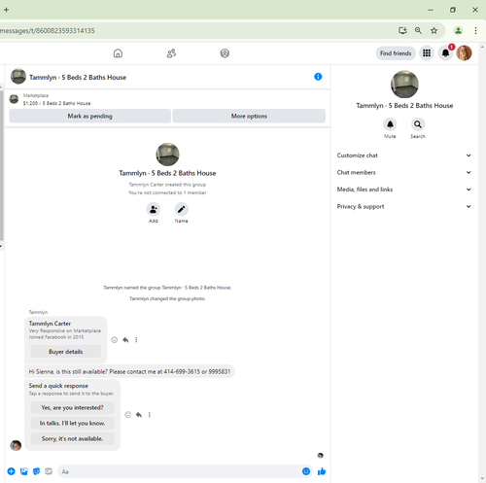
Task: Open Buyer details for Tammlyn Carter
Action: point(66,352)
